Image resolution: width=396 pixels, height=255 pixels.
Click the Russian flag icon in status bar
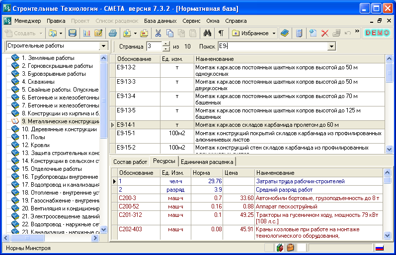[380, 248]
